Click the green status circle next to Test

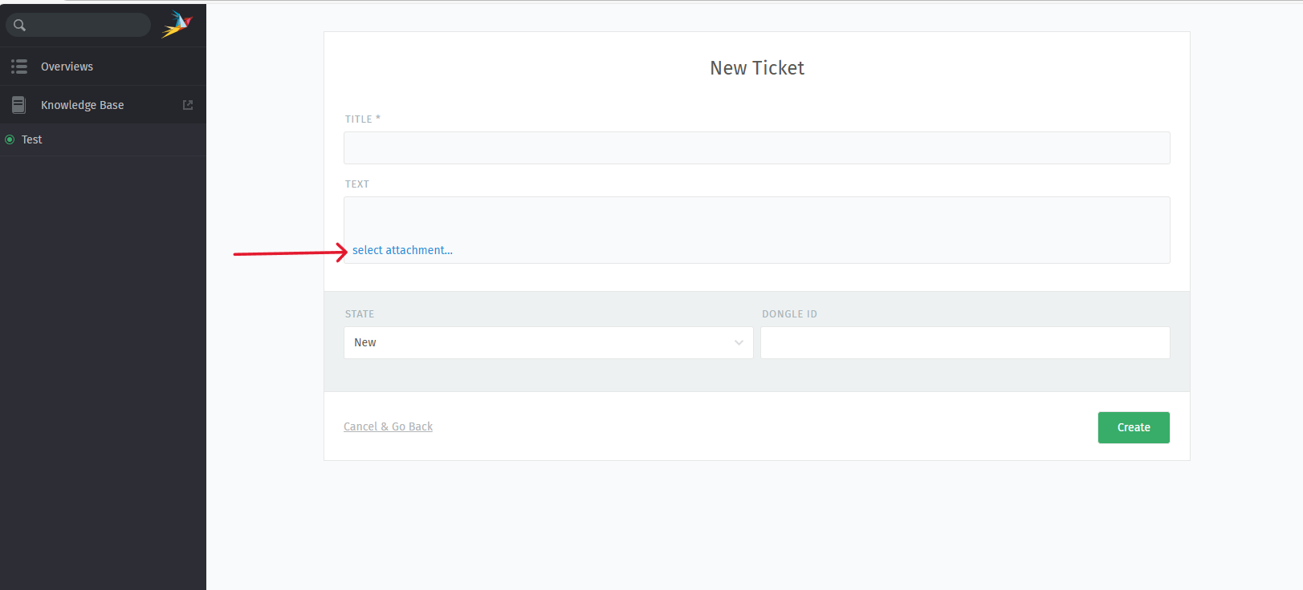point(10,139)
